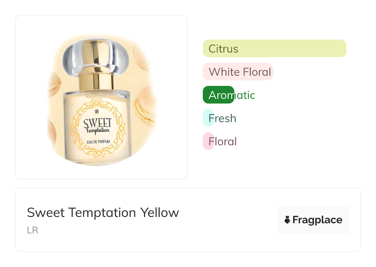Click the LR brand name under the title
This screenshot has width=376, height=267.
pos(32,231)
